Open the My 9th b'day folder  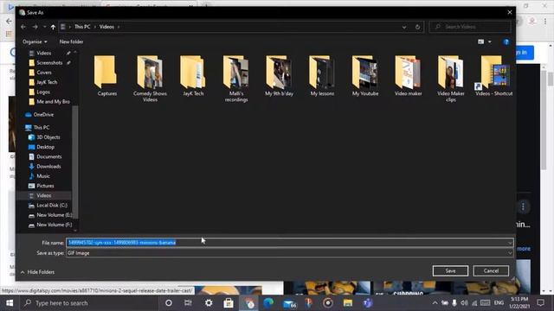tap(279, 76)
